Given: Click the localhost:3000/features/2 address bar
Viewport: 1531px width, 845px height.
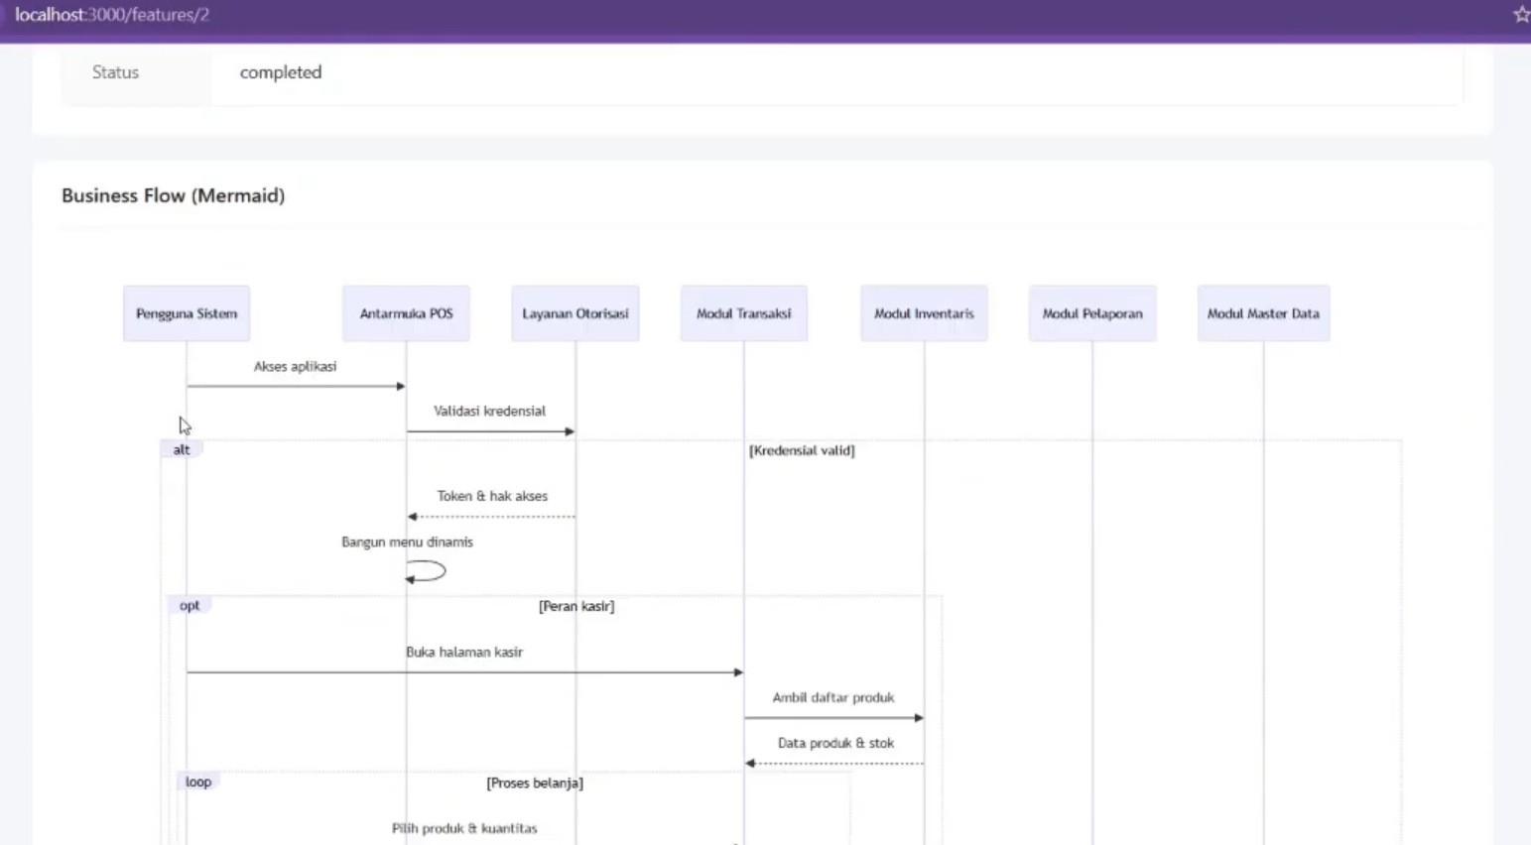Looking at the screenshot, I should [x=112, y=15].
